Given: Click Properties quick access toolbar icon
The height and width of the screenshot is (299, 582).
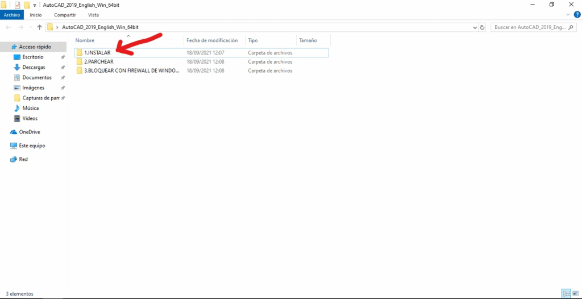Looking at the screenshot, I should coord(18,5).
